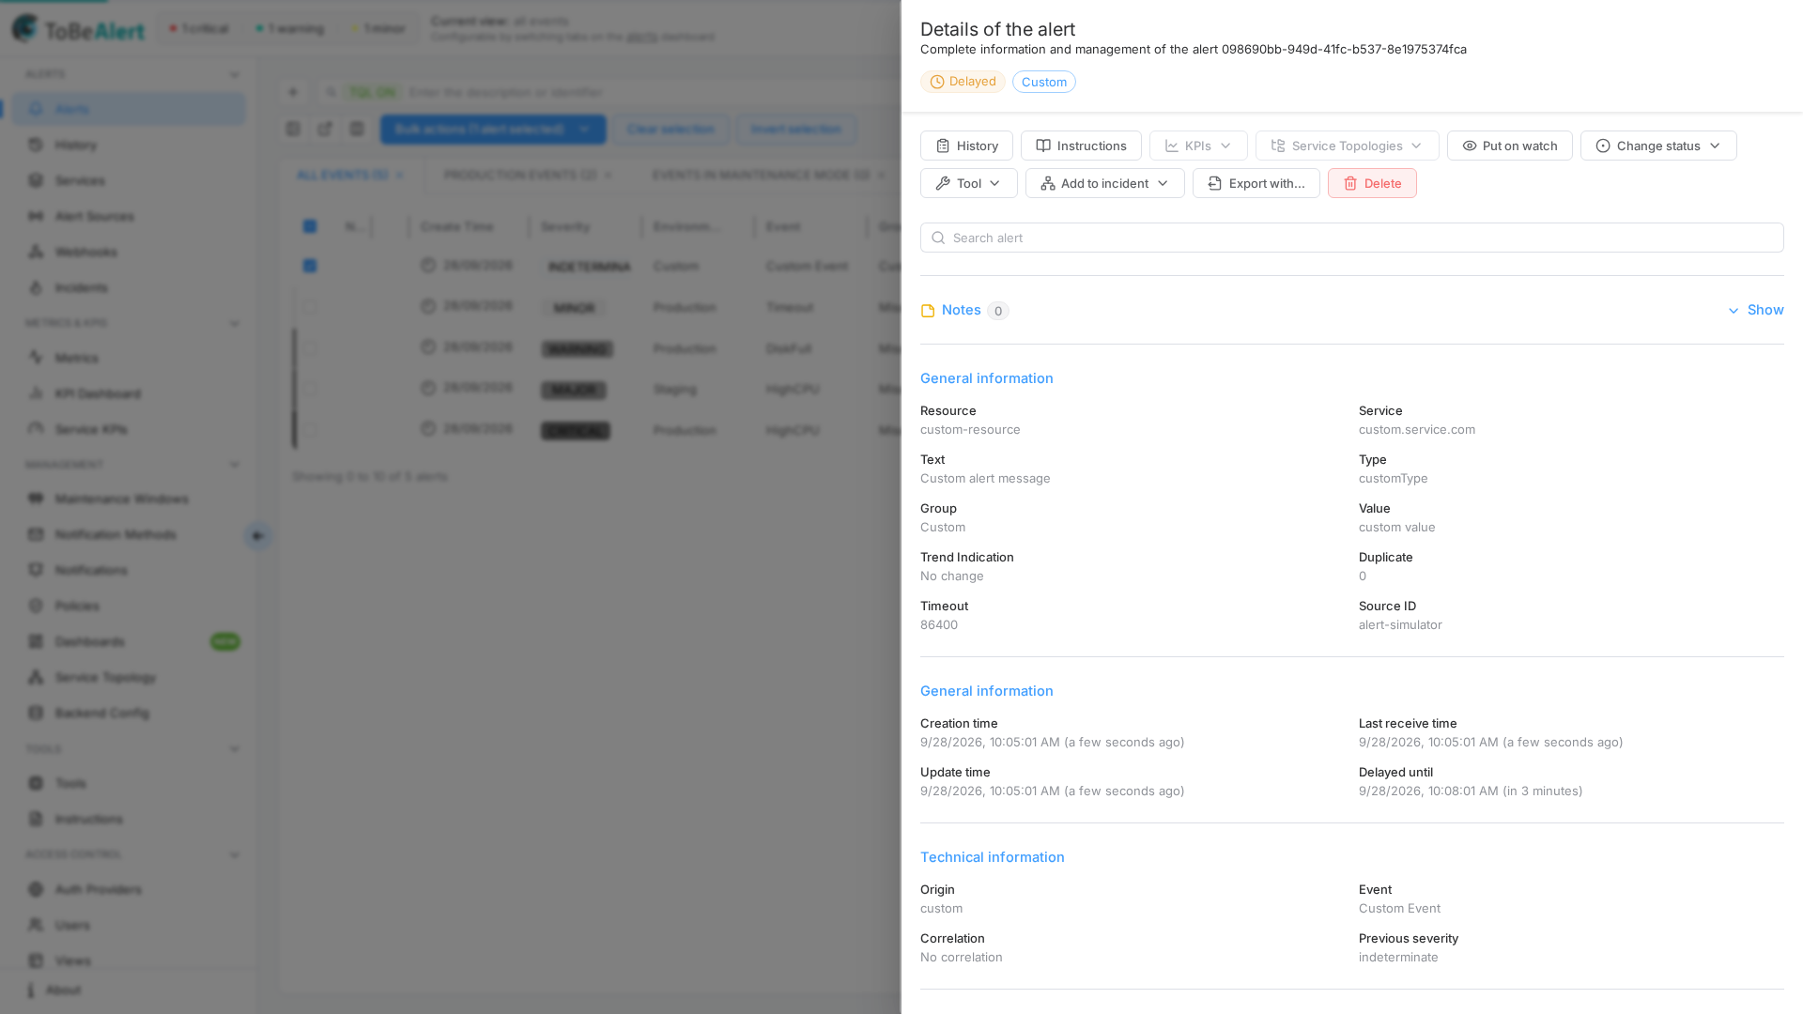Check the Staging HighCPU row checkbox

(x=310, y=389)
